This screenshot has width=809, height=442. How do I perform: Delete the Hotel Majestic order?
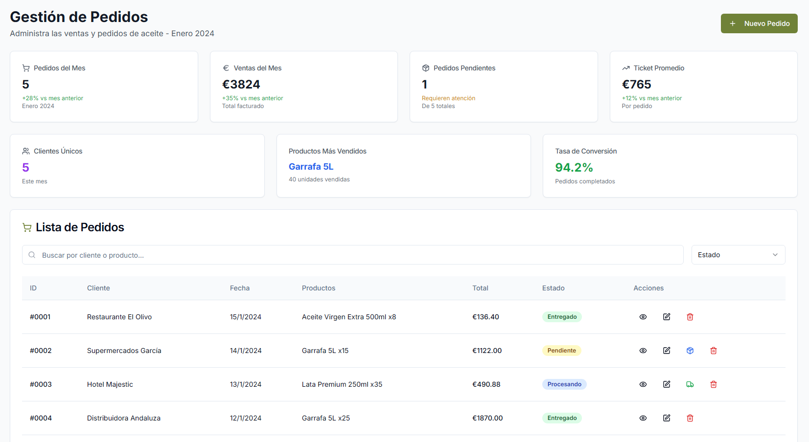click(714, 384)
